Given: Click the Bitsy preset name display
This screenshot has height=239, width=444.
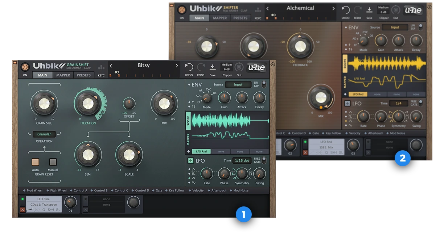Looking at the screenshot, I should click(144, 66).
